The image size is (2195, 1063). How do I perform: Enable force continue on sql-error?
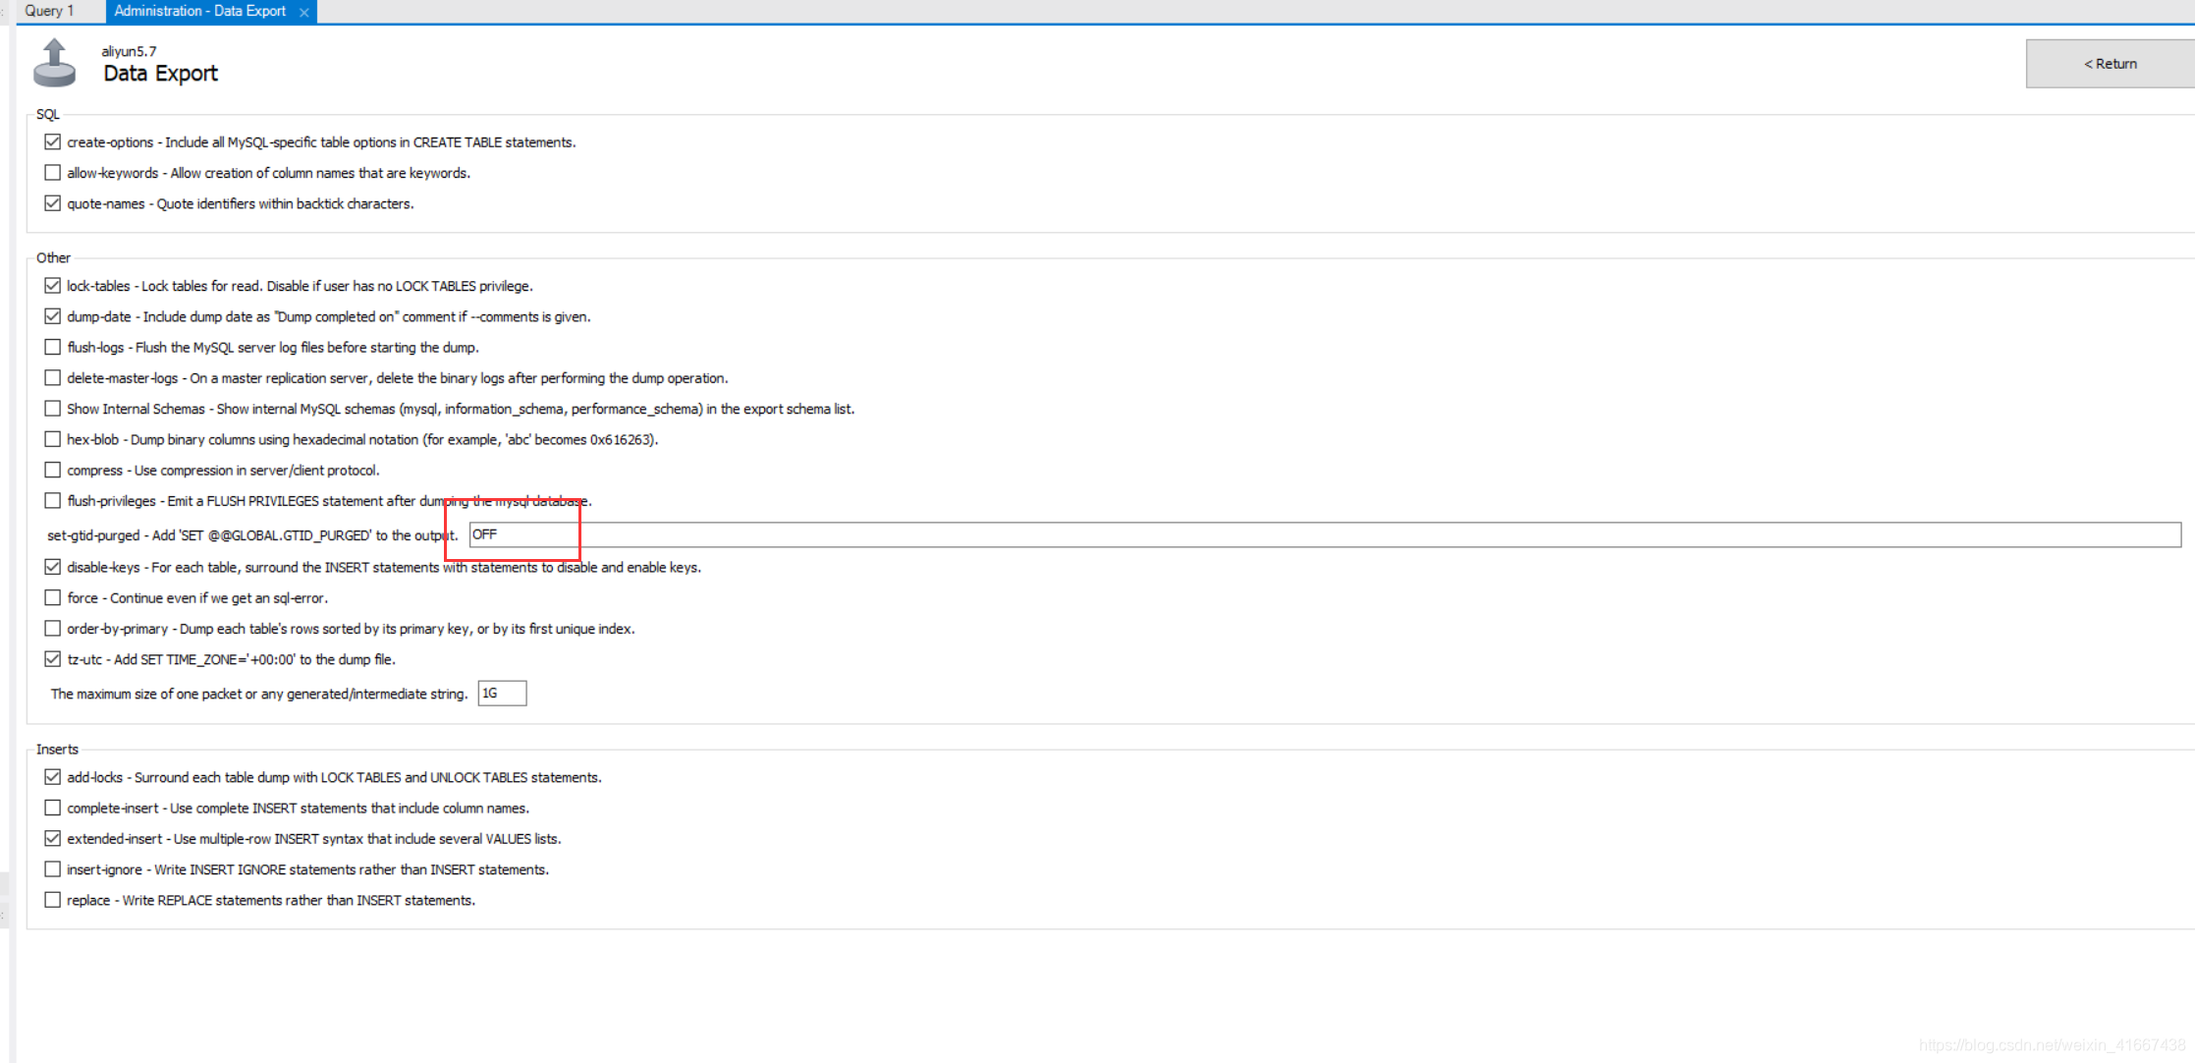click(53, 597)
